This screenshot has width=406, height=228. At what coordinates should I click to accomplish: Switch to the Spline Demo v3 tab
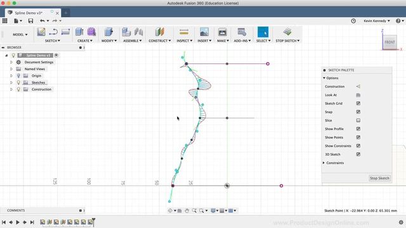[x=29, y=13]
